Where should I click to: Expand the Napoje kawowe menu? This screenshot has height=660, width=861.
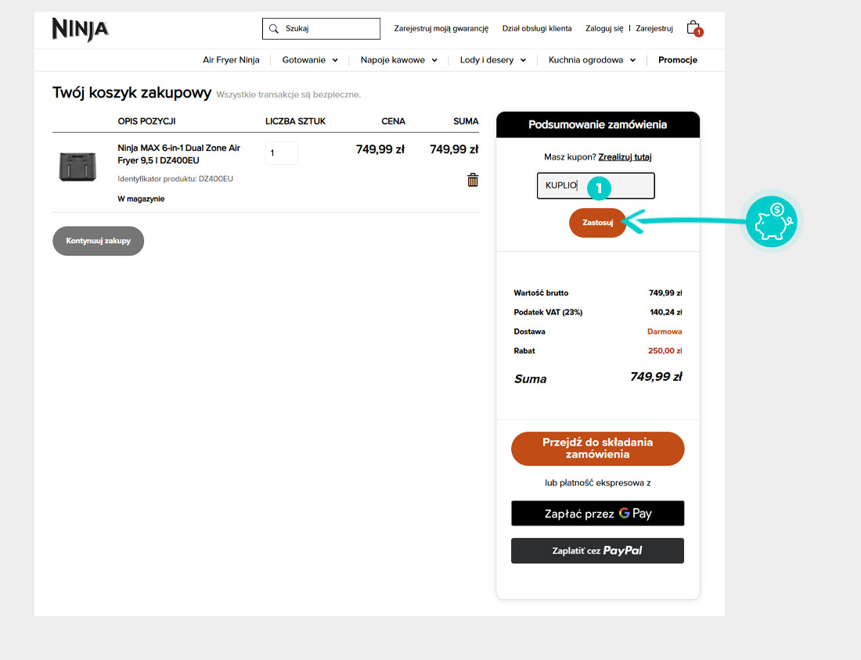(398, 60)
